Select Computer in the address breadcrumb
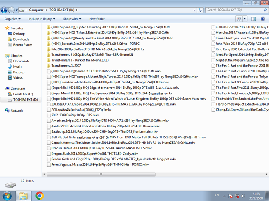Image resolution: width=269 pixels, height=201 pixels. click(x=36, y=10)
